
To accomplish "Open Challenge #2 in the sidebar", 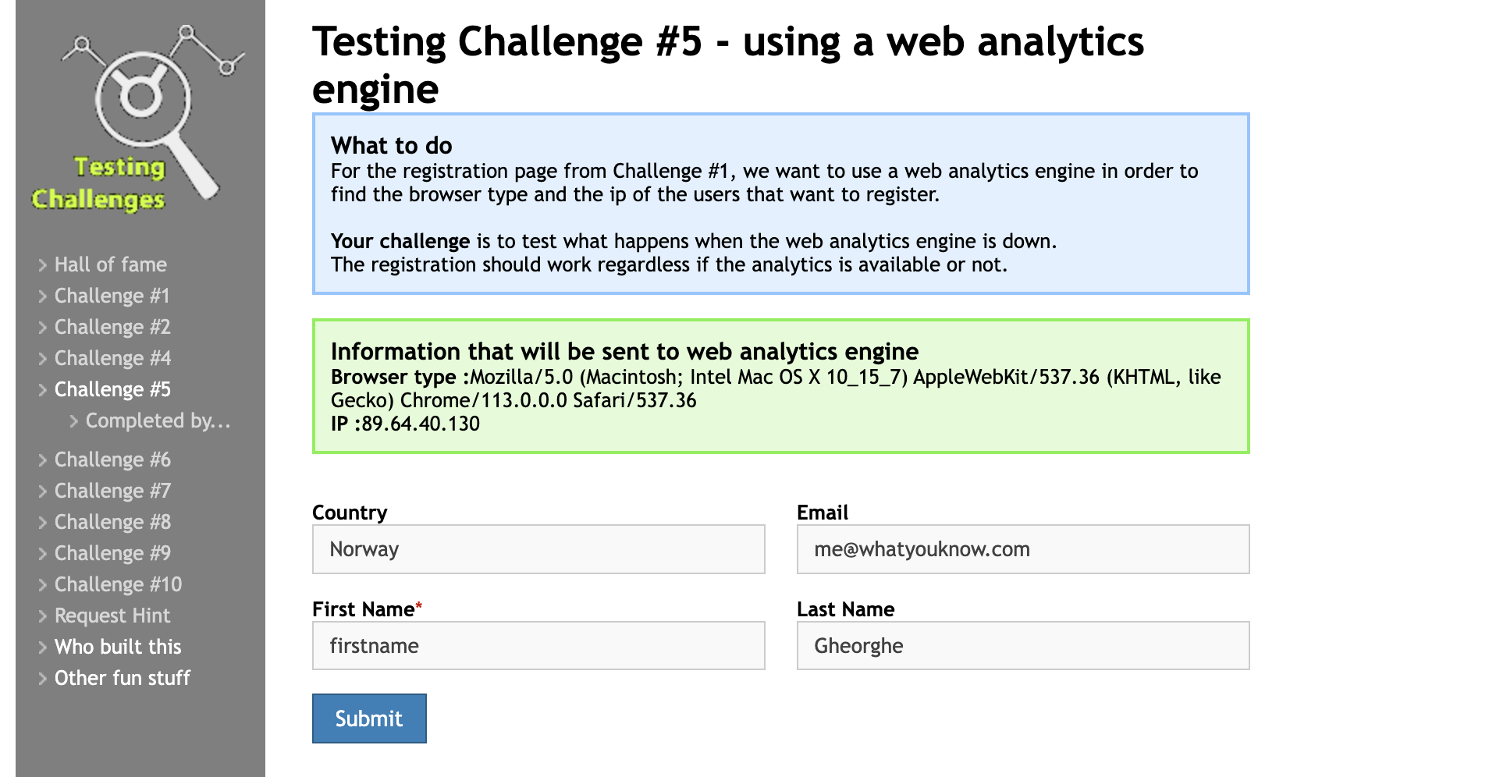I will [x=112, y=327].
